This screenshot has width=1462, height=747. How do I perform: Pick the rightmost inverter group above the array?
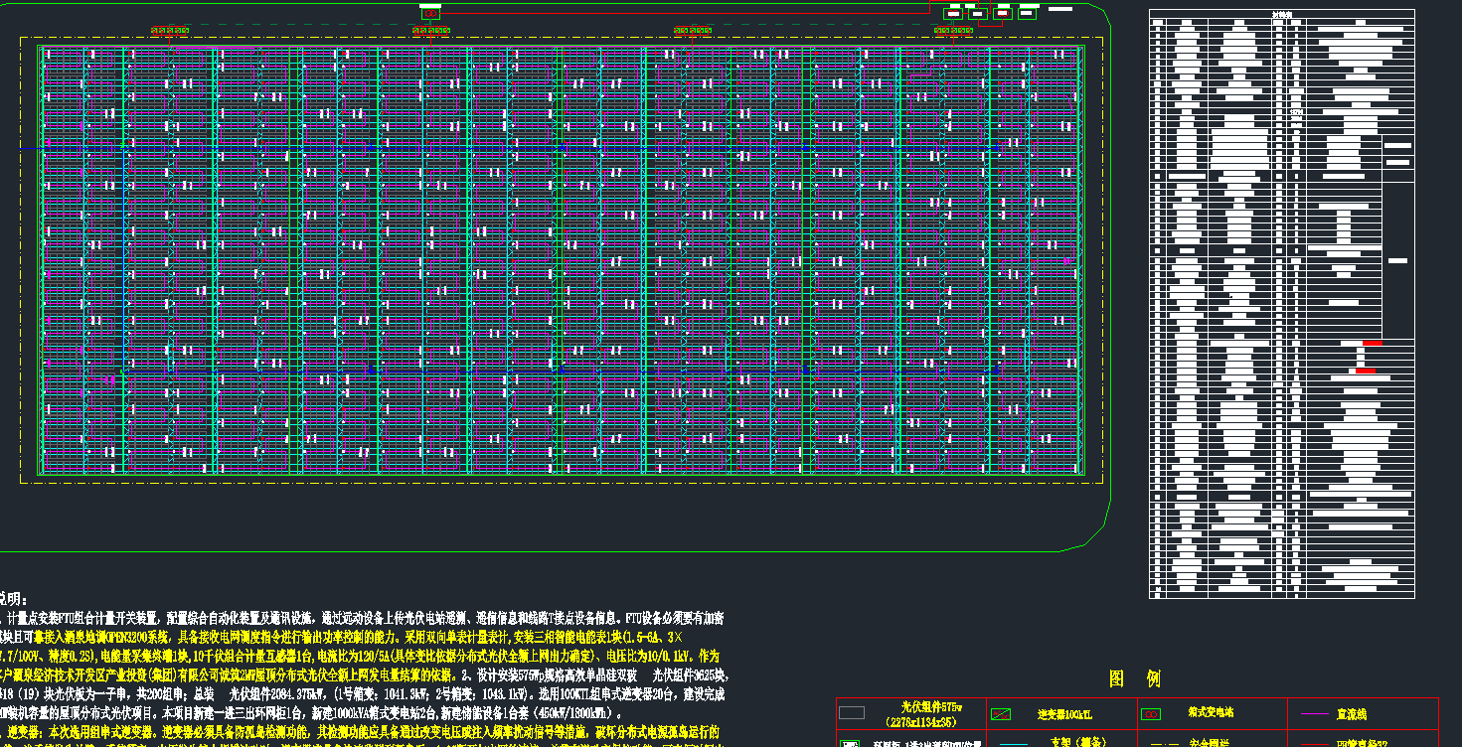951,31
